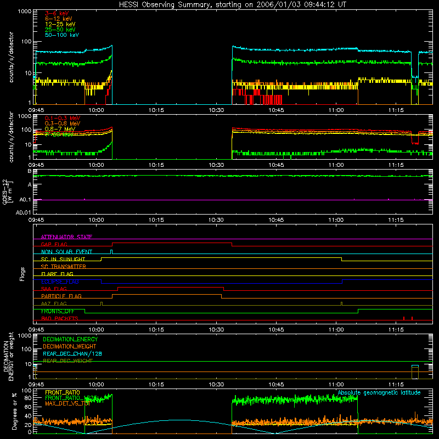
Task: Click the A0.01 tick label on GOES plot
Action: point(23,212)
